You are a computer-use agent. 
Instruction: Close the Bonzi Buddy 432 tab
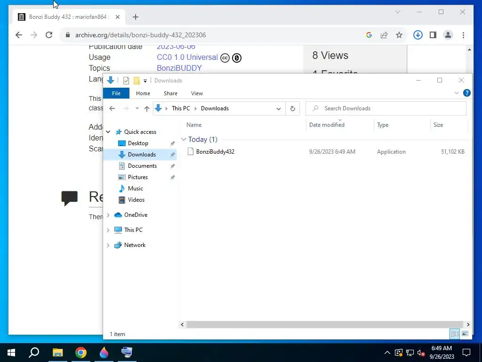tap(117, 17)
